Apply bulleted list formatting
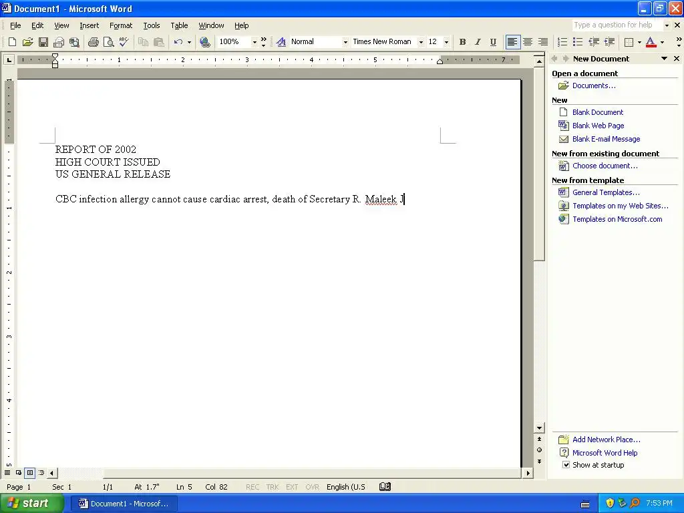 (x=578, y=42)
